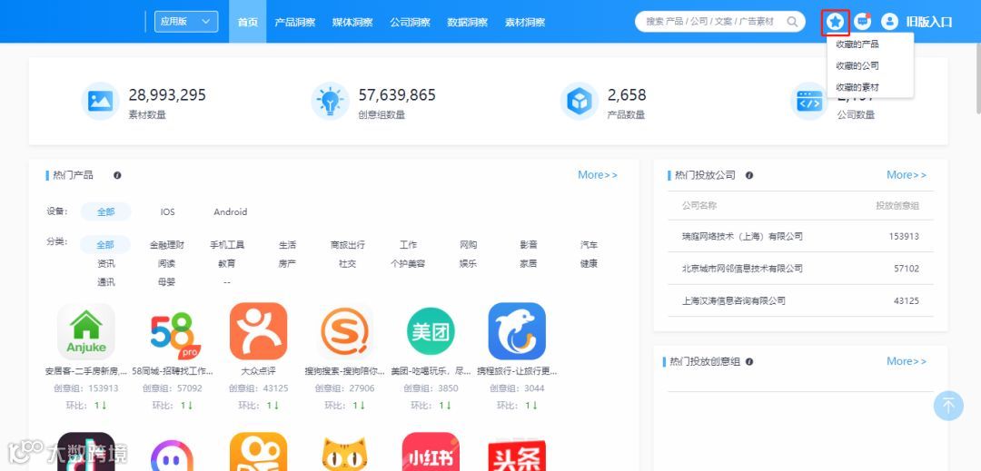Click the 创意组数量 lightbulb icon
The width and height of the screenshot is (981, 471).
pos(330,102)
